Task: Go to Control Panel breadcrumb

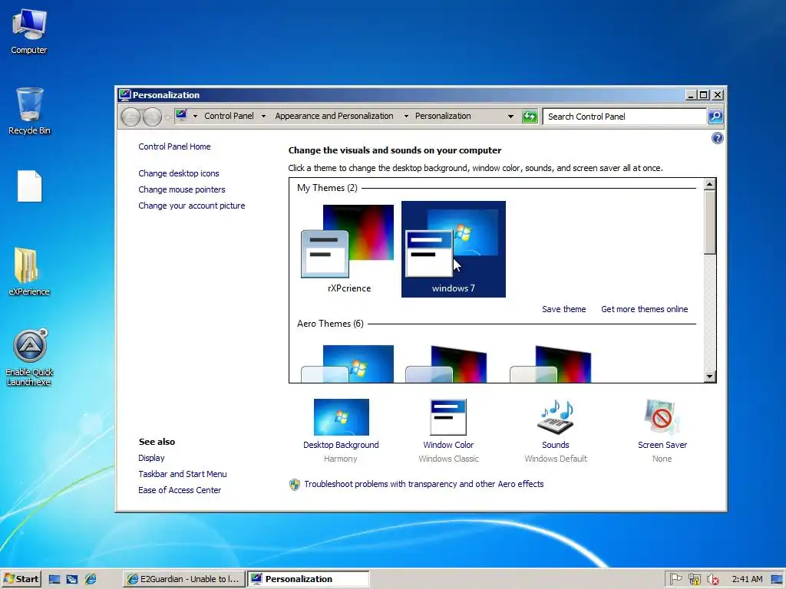Action: (x=229, y=116)
